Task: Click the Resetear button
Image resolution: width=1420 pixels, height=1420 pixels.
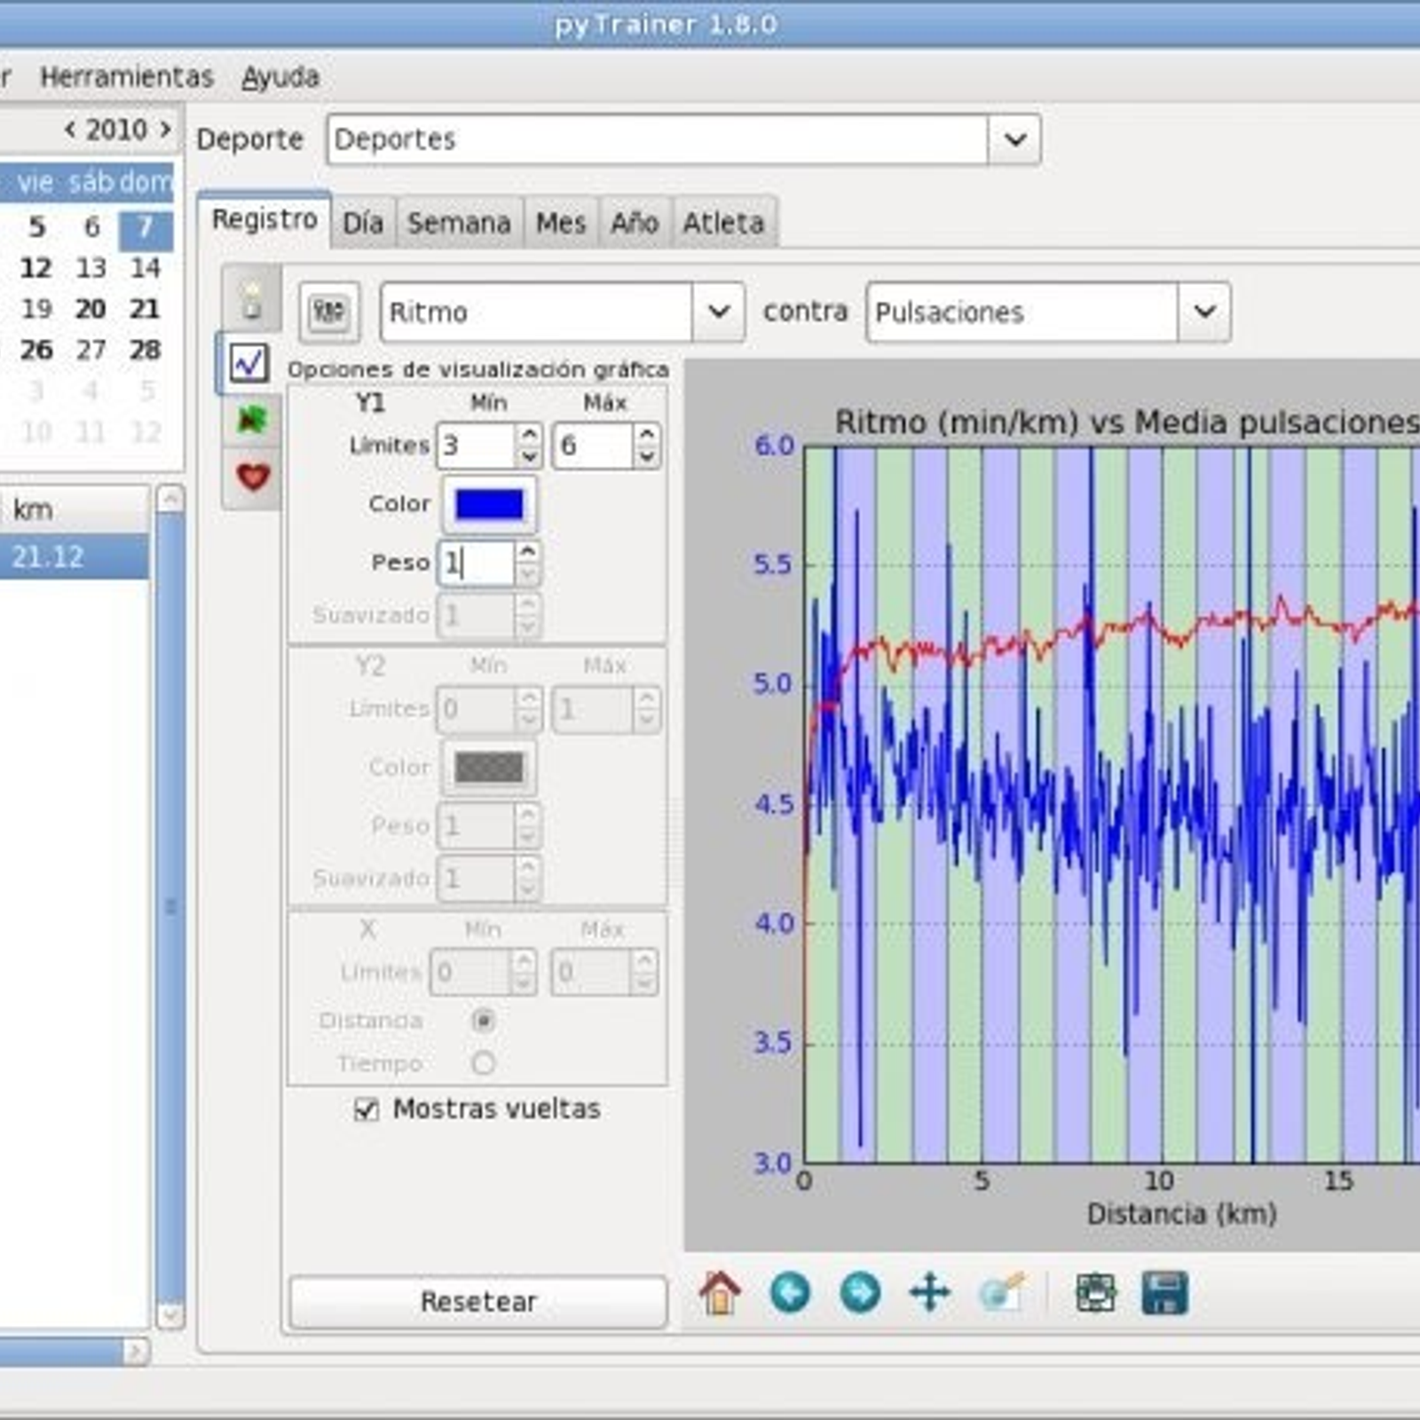Action: pos(477,1302)
